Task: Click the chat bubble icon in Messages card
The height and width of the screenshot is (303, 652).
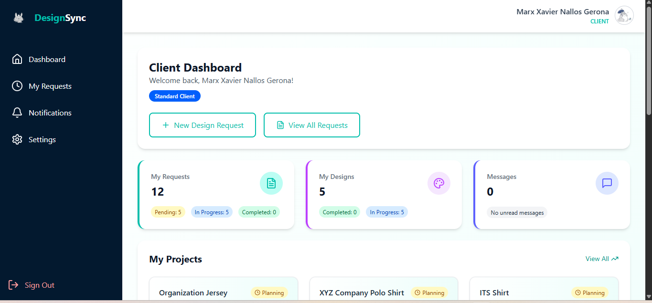Action: 607,183
